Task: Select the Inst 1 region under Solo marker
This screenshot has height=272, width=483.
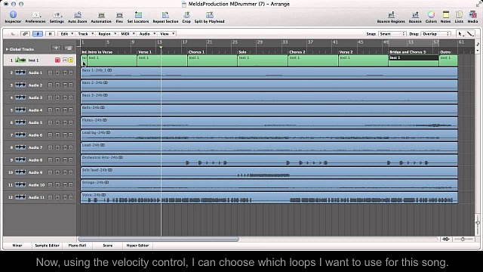Action: point(262,60)
